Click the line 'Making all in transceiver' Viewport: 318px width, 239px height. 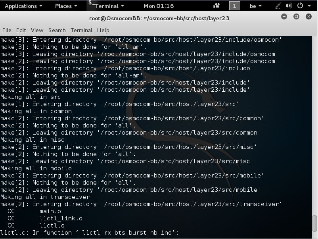tap(45, 197)
